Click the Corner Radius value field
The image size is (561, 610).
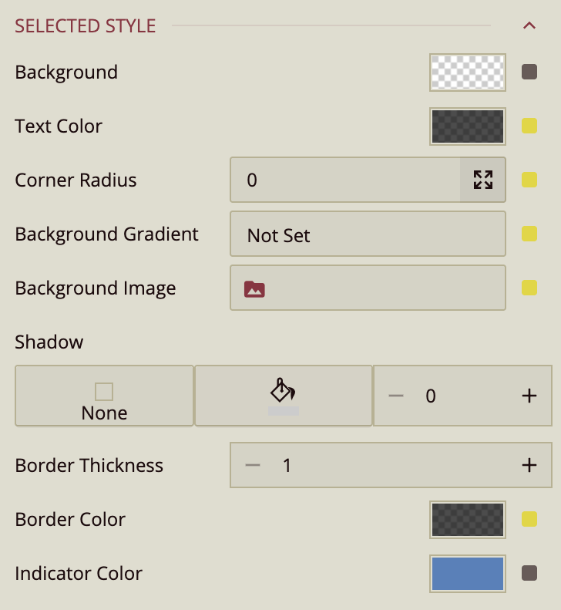345,180
